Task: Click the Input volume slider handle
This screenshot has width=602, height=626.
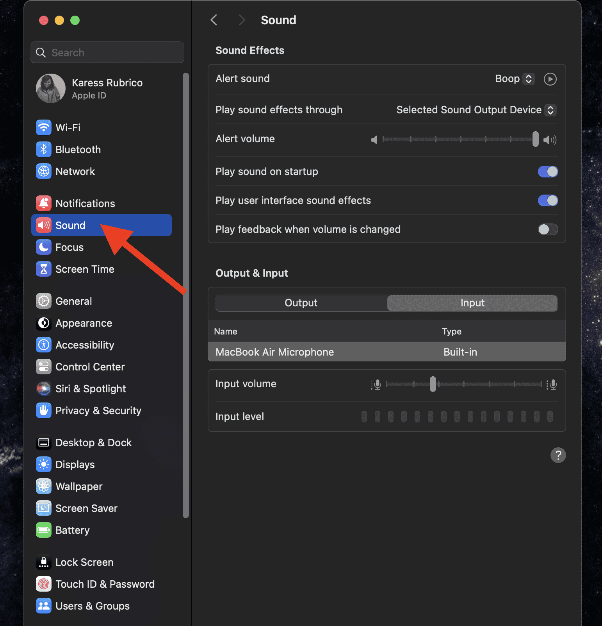Action: point(433,384)
